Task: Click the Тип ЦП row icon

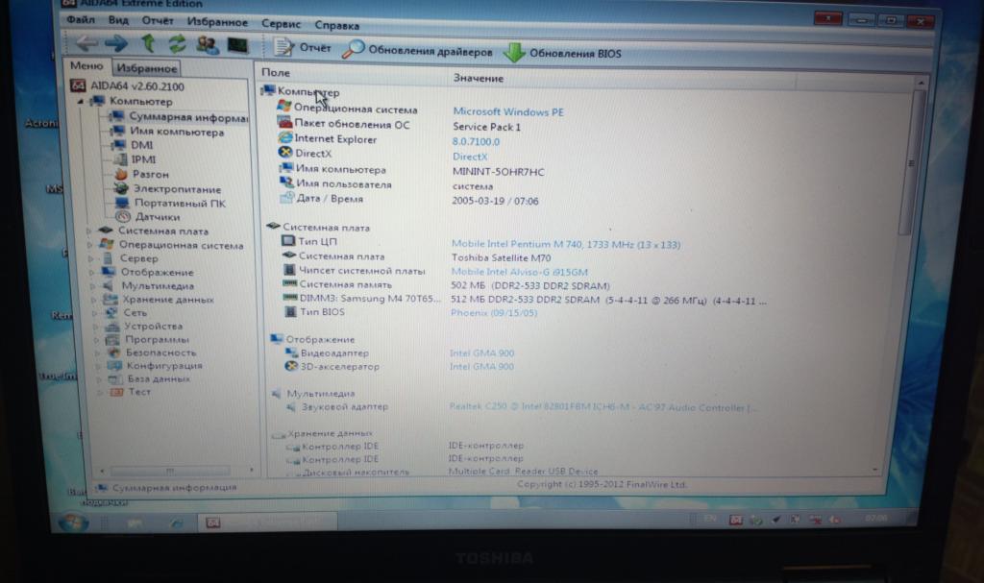Action: point(288,240)
